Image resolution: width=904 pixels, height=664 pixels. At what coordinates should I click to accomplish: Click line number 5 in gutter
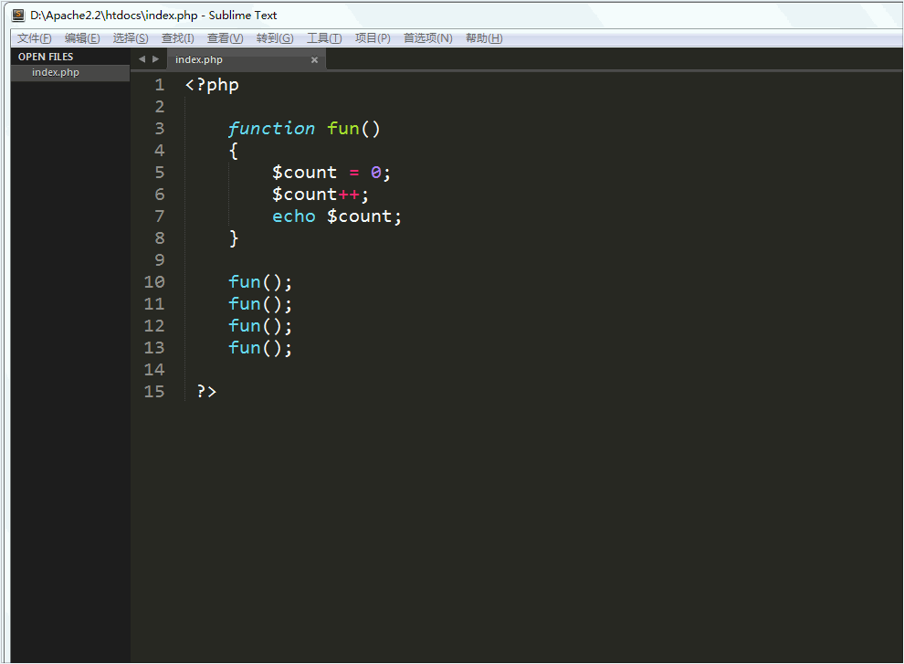160,173
